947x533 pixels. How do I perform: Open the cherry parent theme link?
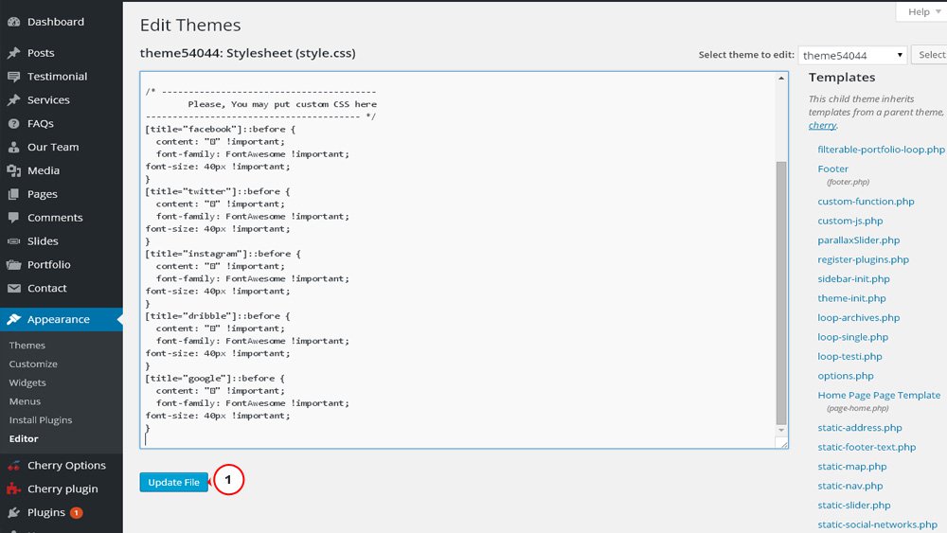[x=822, y=125]
